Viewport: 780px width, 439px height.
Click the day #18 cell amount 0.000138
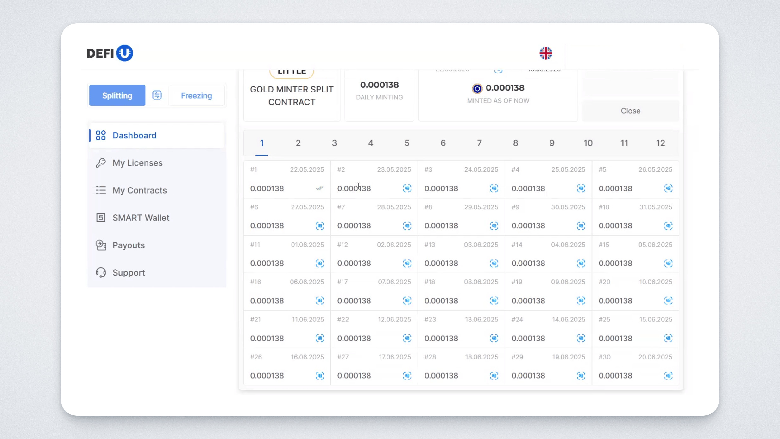click(441, 301)
